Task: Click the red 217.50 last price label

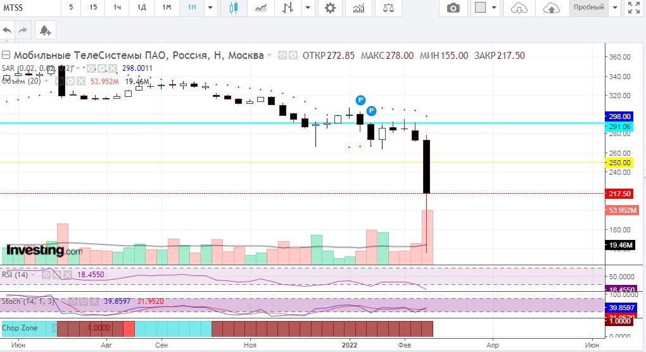Action: (619, 194)
